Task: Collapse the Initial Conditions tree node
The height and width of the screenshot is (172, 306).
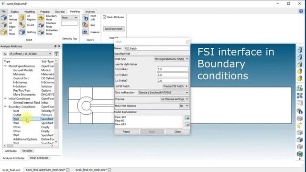Action: point(5,98)
